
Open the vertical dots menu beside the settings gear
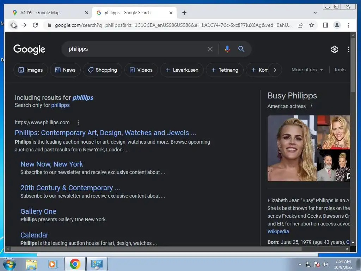click(348, 49)
